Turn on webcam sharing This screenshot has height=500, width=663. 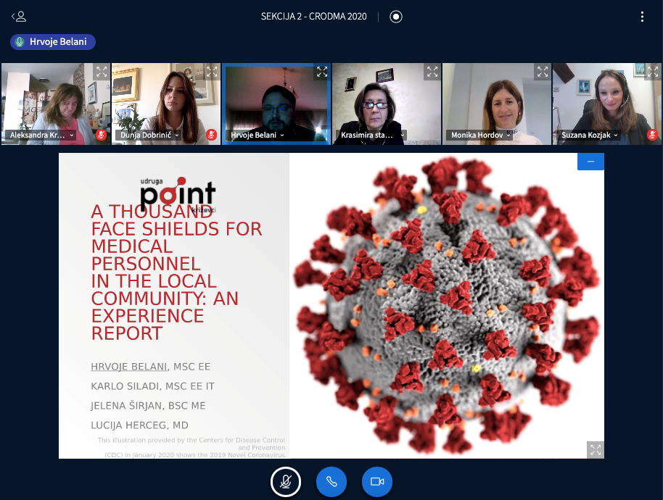click(x=377, y=482)
